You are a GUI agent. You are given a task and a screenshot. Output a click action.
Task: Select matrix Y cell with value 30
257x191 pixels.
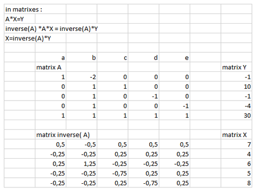(x=236, y=116)
